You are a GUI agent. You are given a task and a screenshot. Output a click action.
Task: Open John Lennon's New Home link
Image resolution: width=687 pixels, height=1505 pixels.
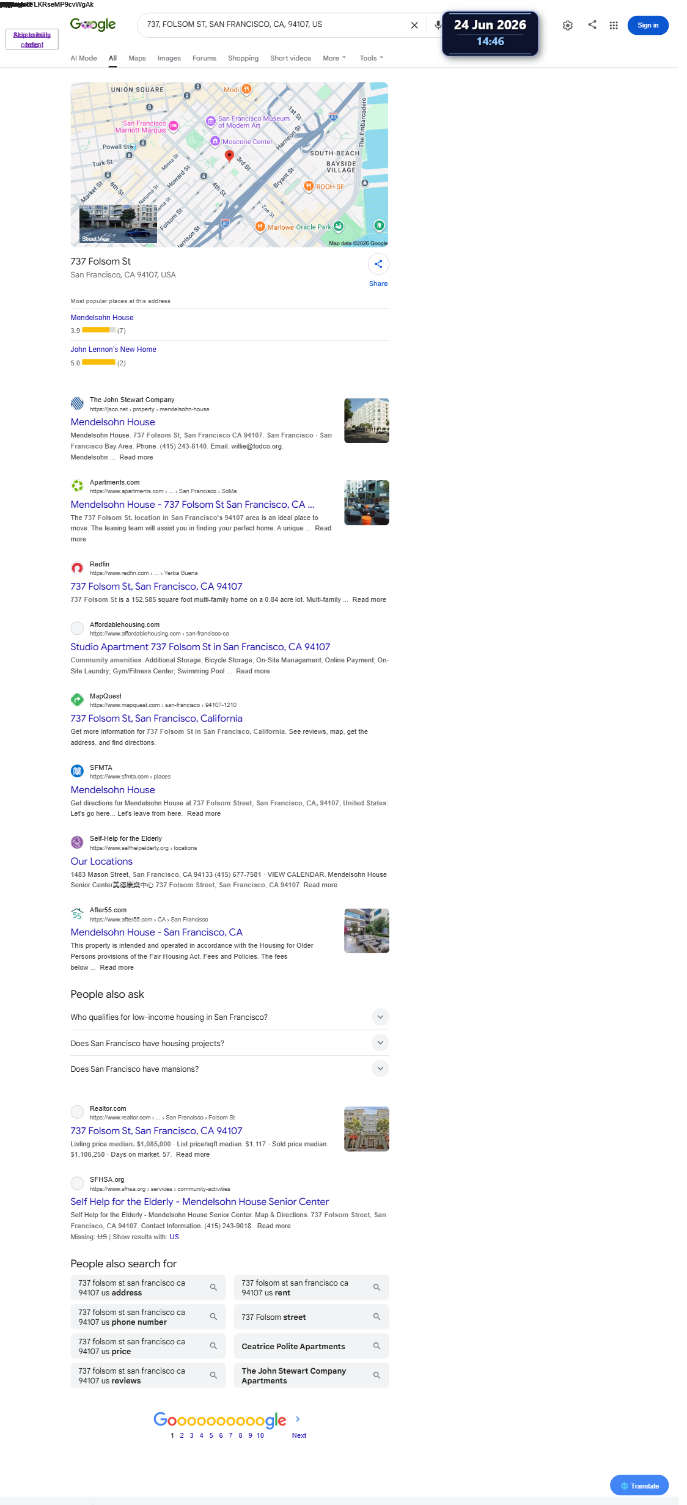(x=113, y=350)
